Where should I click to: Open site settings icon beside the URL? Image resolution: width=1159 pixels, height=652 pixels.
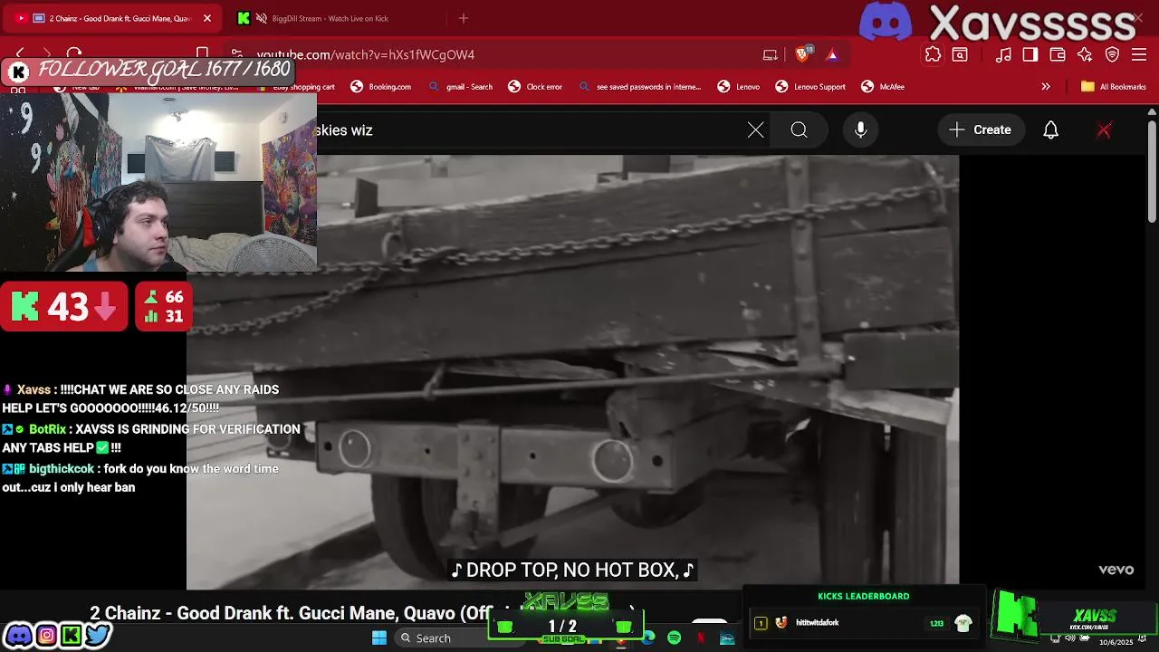pyautogui.click(x=236, y=54)
